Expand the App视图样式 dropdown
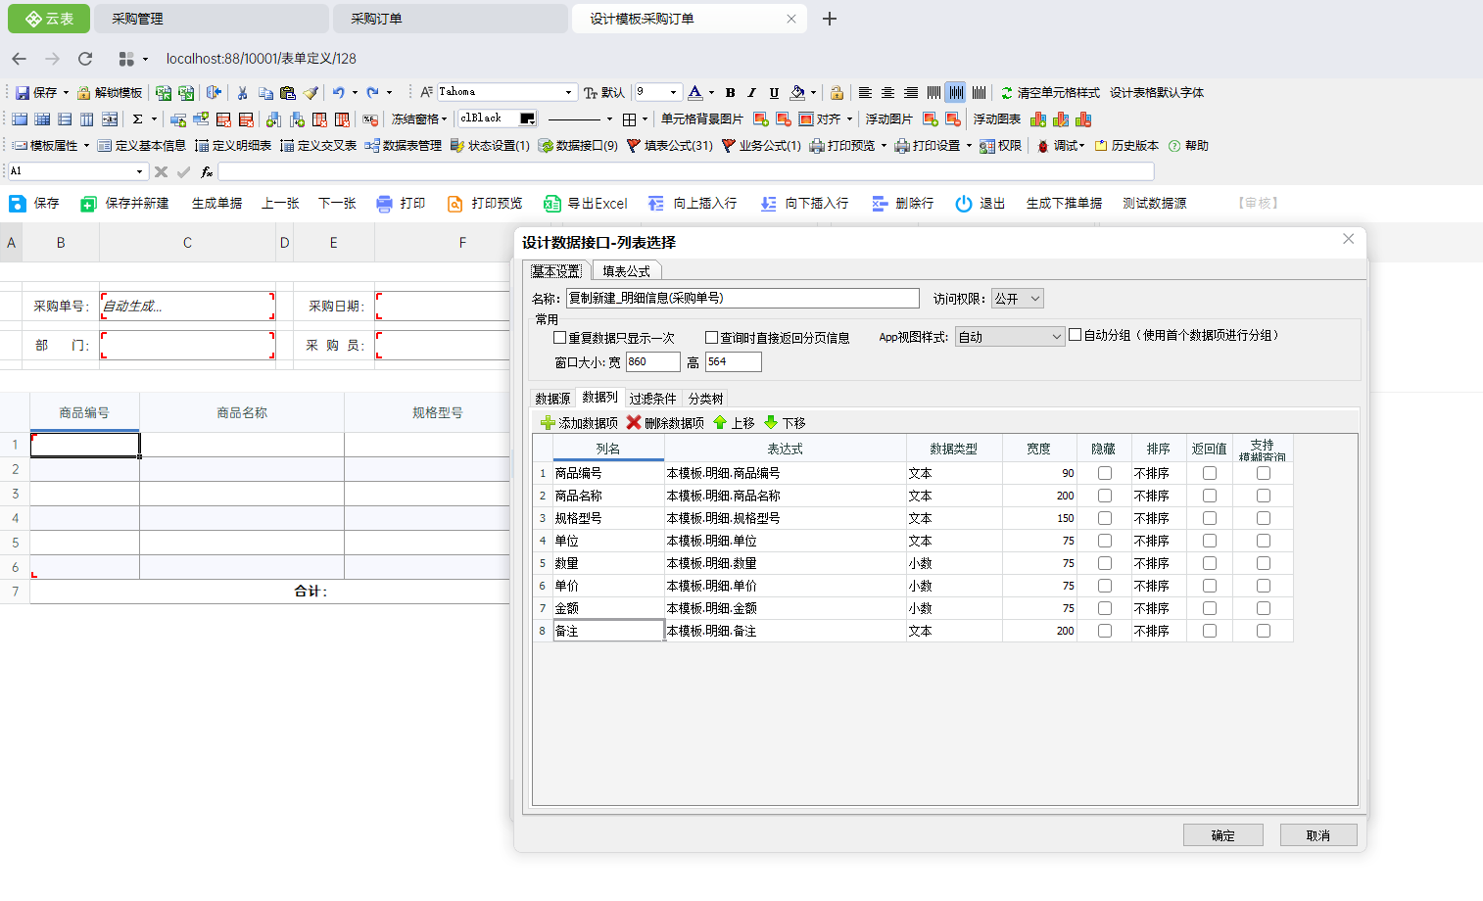 click(x=1010, y=337)
